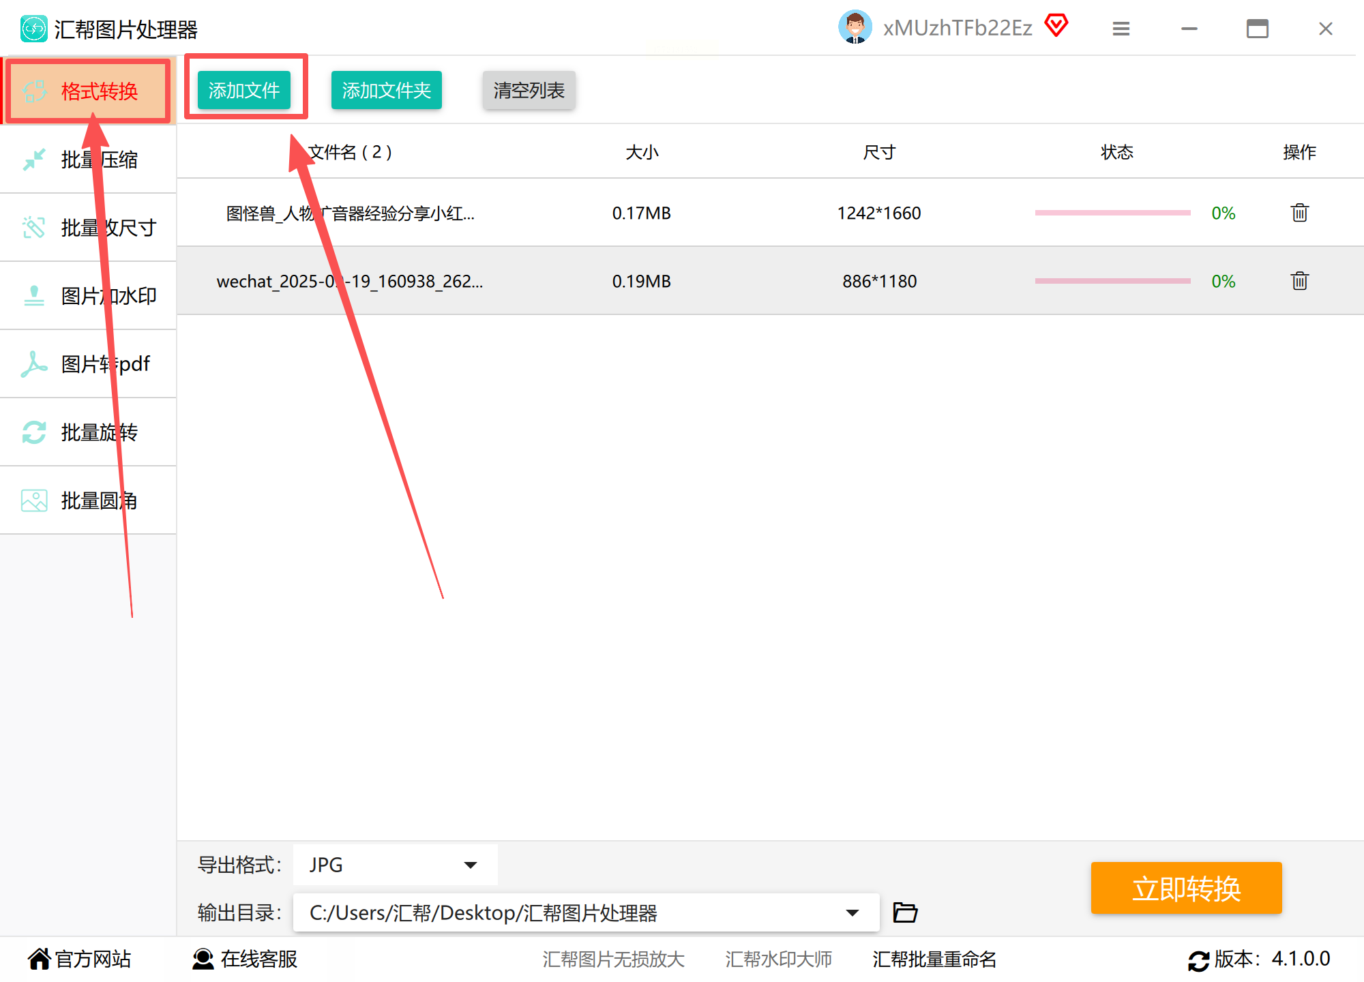This screenshot has height=982, width=1364.
Task: Select the batch rotate tab
Action: coord(89,432)
